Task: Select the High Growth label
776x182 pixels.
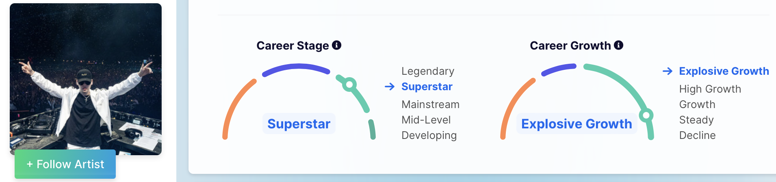Action: click(x=710, y=89)
